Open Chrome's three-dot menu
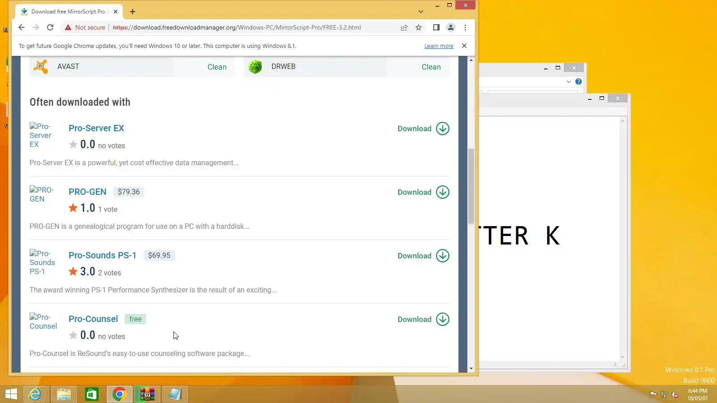 [x=465, y=27]
